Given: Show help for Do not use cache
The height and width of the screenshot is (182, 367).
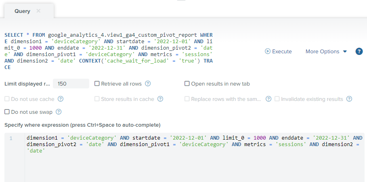Looking at the screenshot, I should pyautogui.click(x=61, y=99).
